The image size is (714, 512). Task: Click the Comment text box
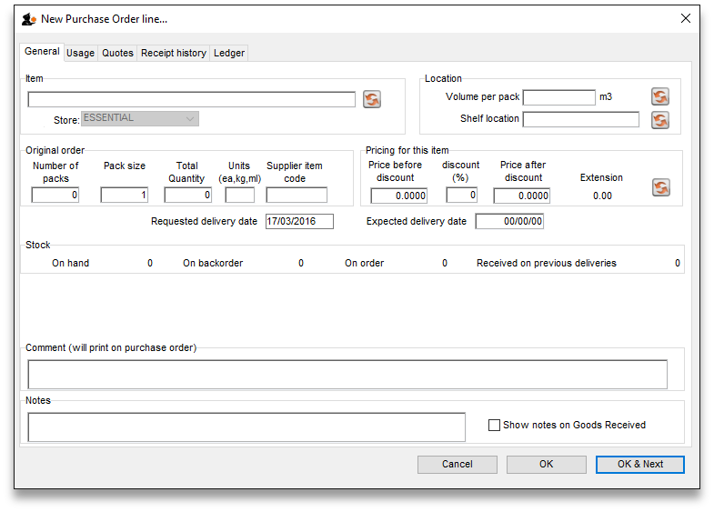click(347, 374)
